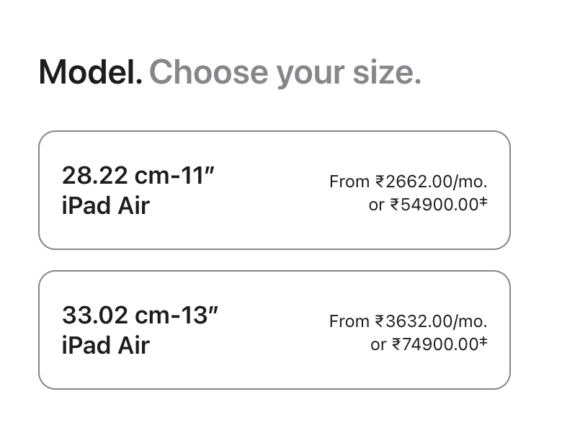Click the "Choose your size." heading text
Image resolution: width=562 pixels, height=438 pixels.
point(285,72)
